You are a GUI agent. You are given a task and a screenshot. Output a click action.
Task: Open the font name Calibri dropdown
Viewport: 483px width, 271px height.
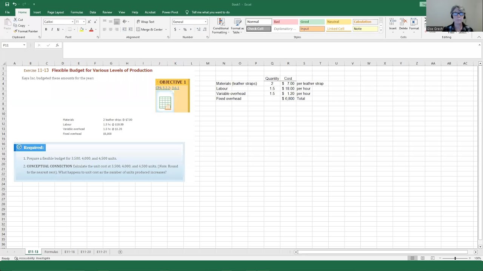pyautogui.click(x=72, y=22)
